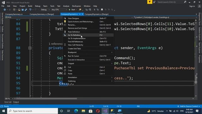Click the Cortana circle icon
This screenshot has height=114, width=202.
click(x=62, y=111)
